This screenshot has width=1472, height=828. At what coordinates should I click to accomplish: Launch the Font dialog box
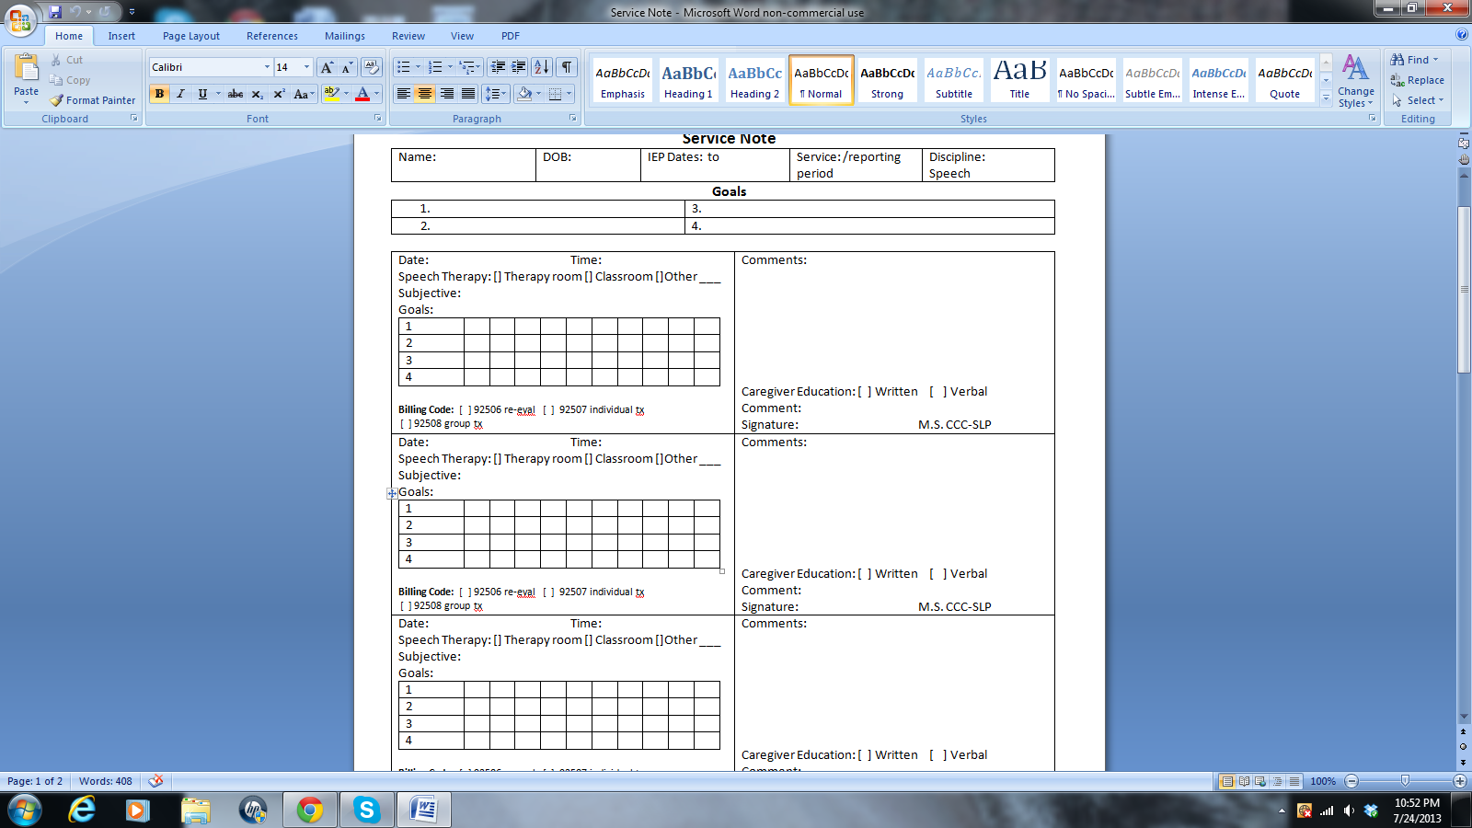(377, 119)
